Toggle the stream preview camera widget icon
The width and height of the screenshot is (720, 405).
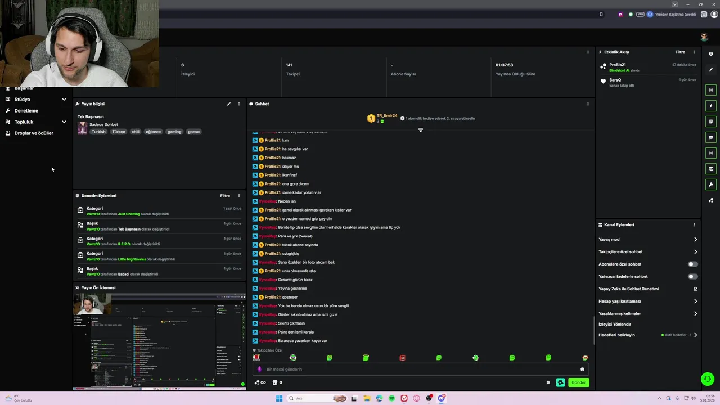tap(711, 90)
